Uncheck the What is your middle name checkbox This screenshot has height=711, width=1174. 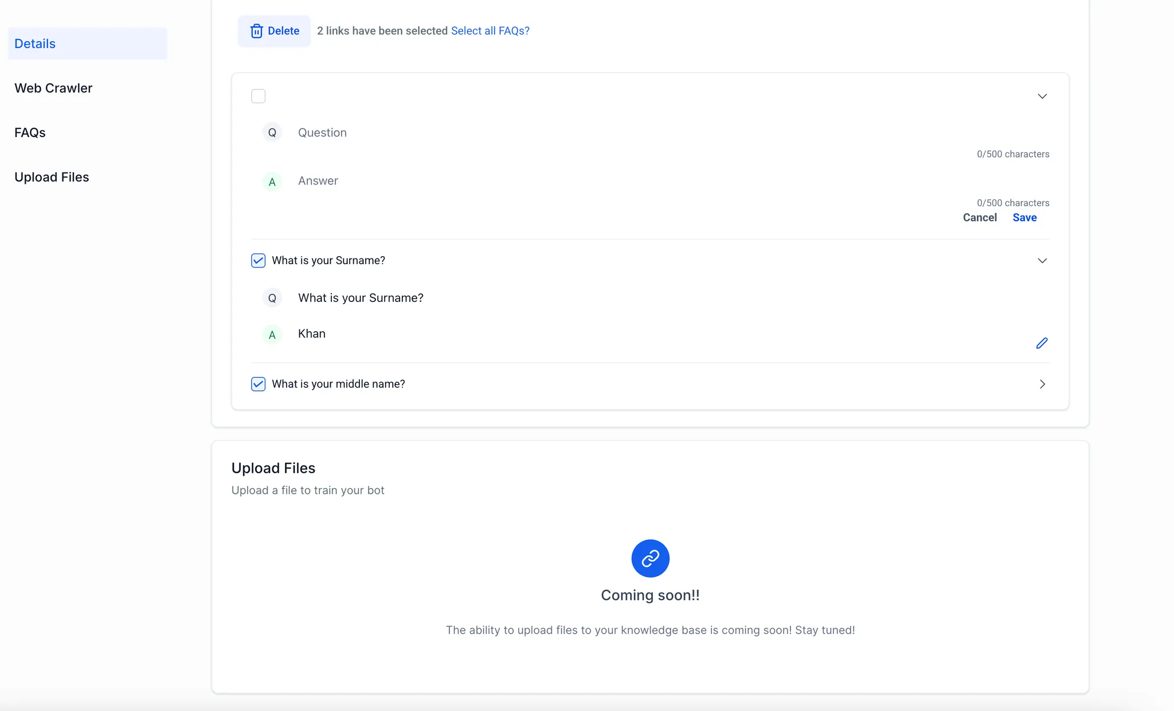(x=258, y=384)
